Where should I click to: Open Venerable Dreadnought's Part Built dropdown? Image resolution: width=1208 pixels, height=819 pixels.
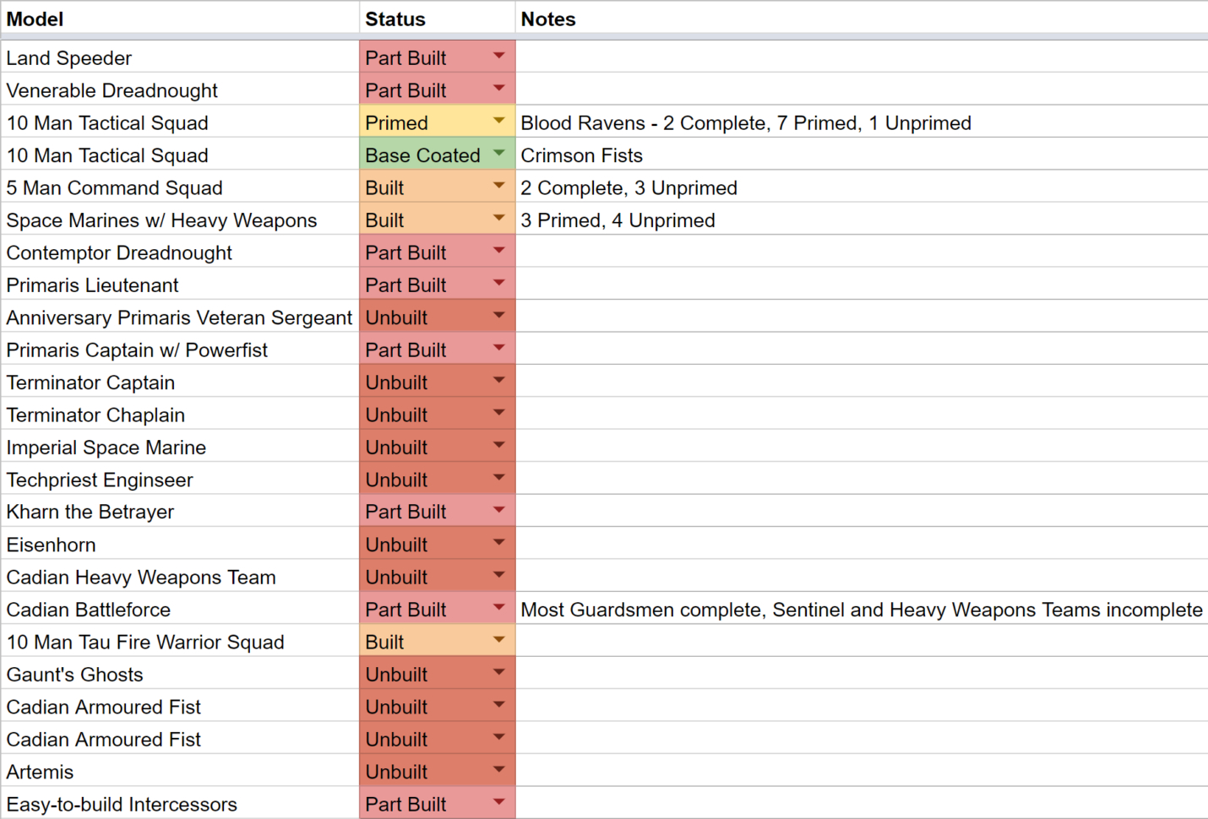499,89
